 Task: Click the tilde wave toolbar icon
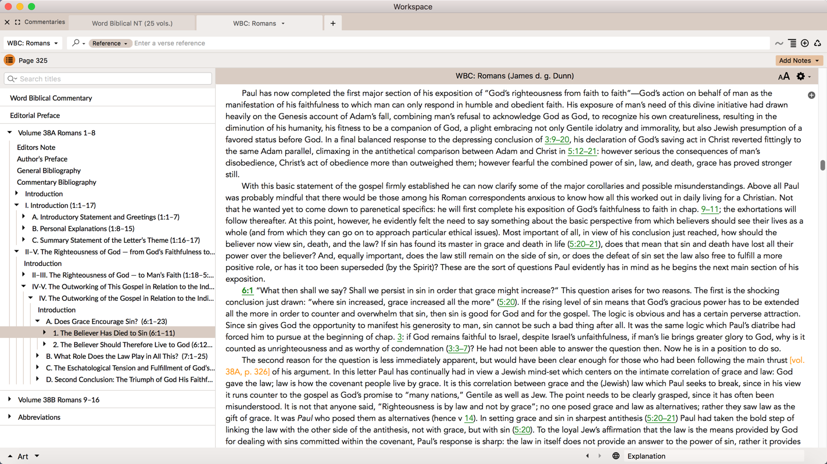[779, 43]
